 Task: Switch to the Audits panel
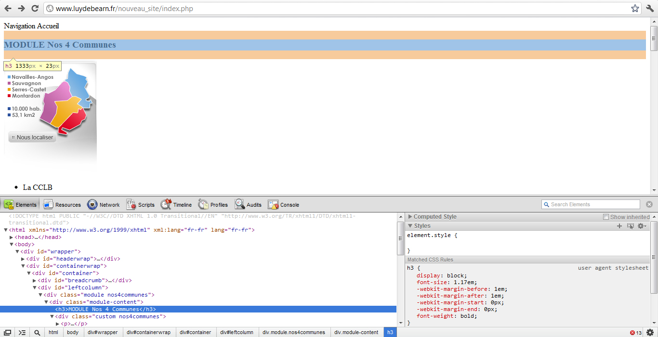coord(248,205)
